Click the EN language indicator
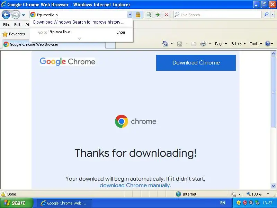 click(x=223, y=203)
